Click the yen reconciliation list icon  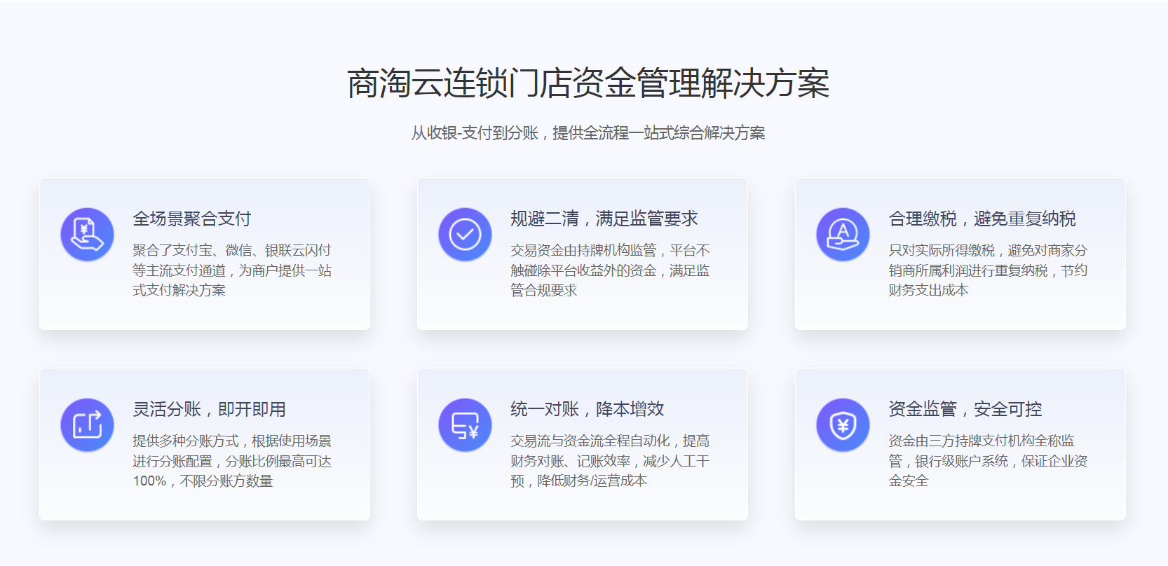465,425
